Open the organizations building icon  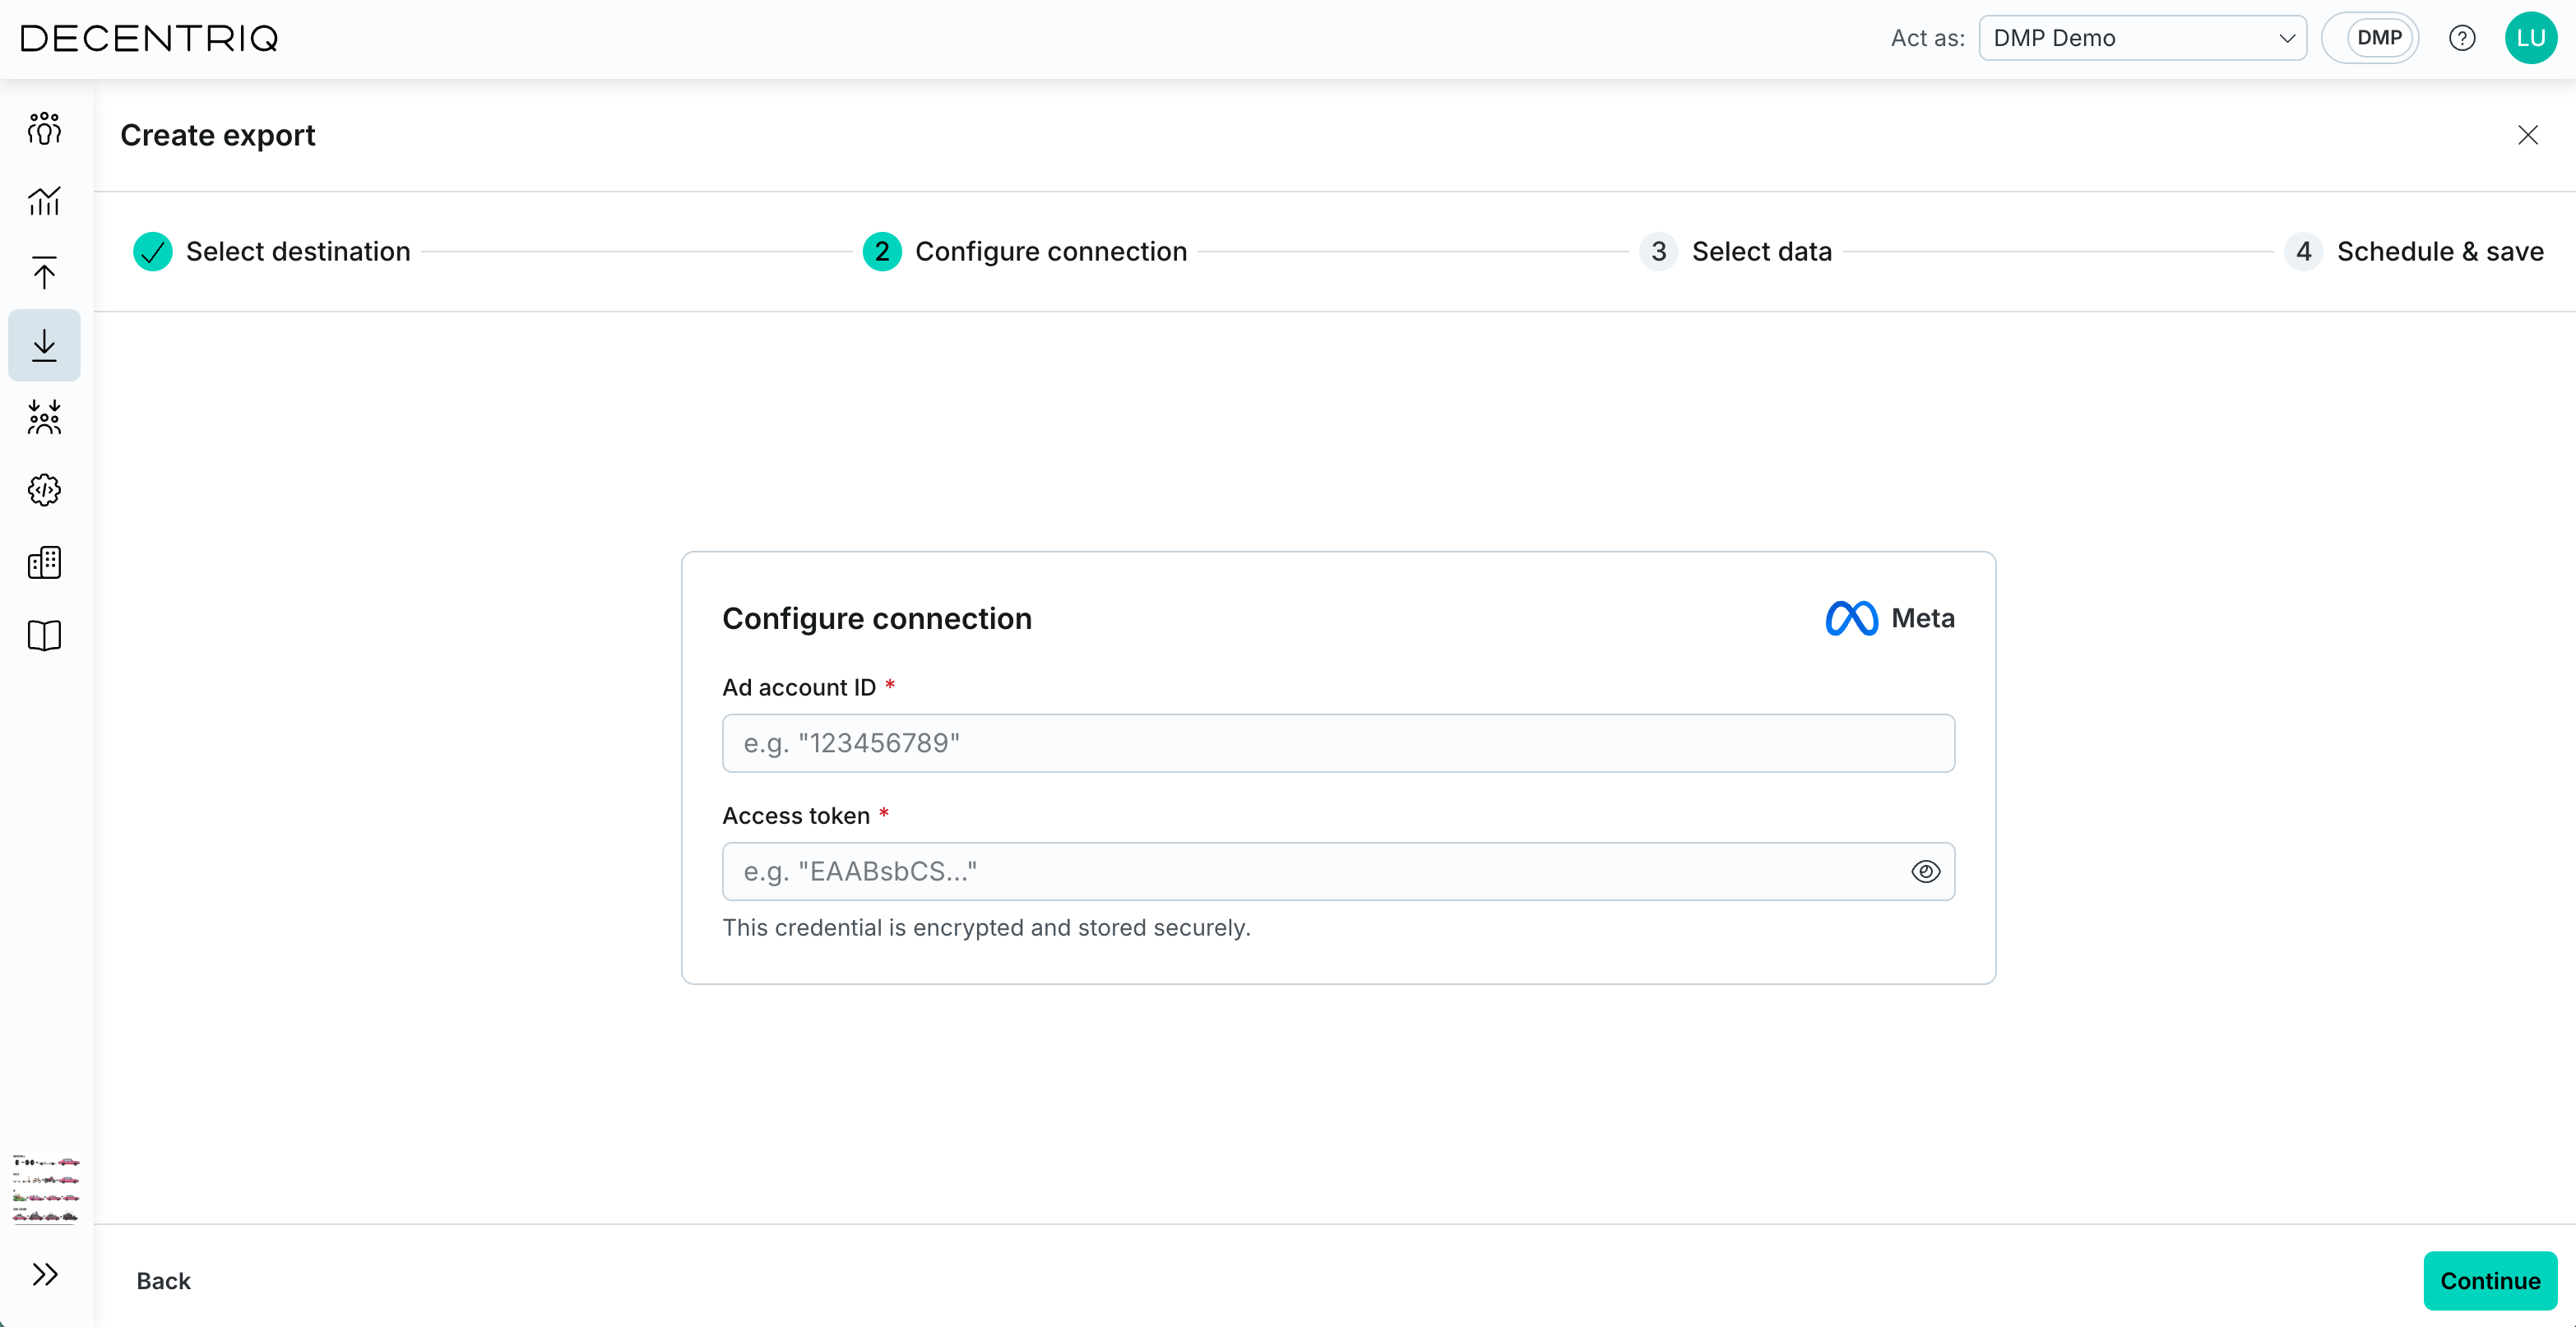[x=44, y=562]
